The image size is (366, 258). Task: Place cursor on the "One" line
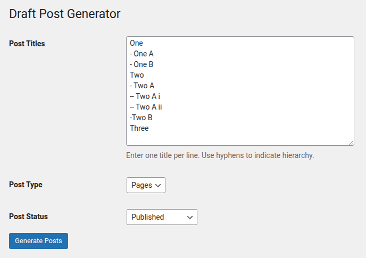137,43
